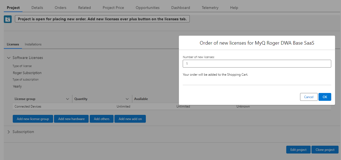Click the Add new hardware button
The image size is (341, 160).
(71, 119)
